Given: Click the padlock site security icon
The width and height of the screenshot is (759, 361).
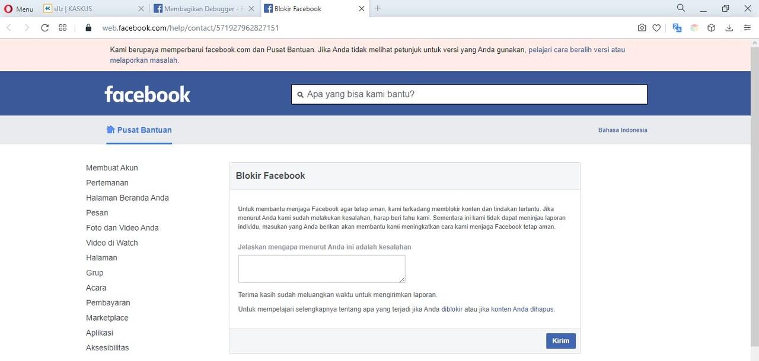Looking at the screenshot, I should pyautogui.click(x=90, y=28).
